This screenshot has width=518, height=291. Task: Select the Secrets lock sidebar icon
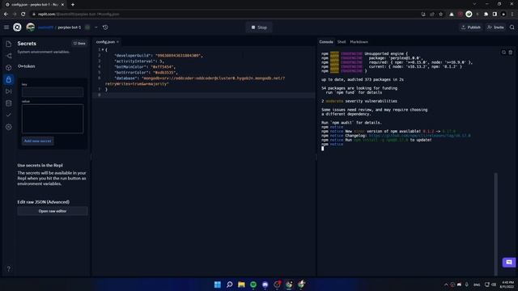pyautogui.click(x=9, y=79)
